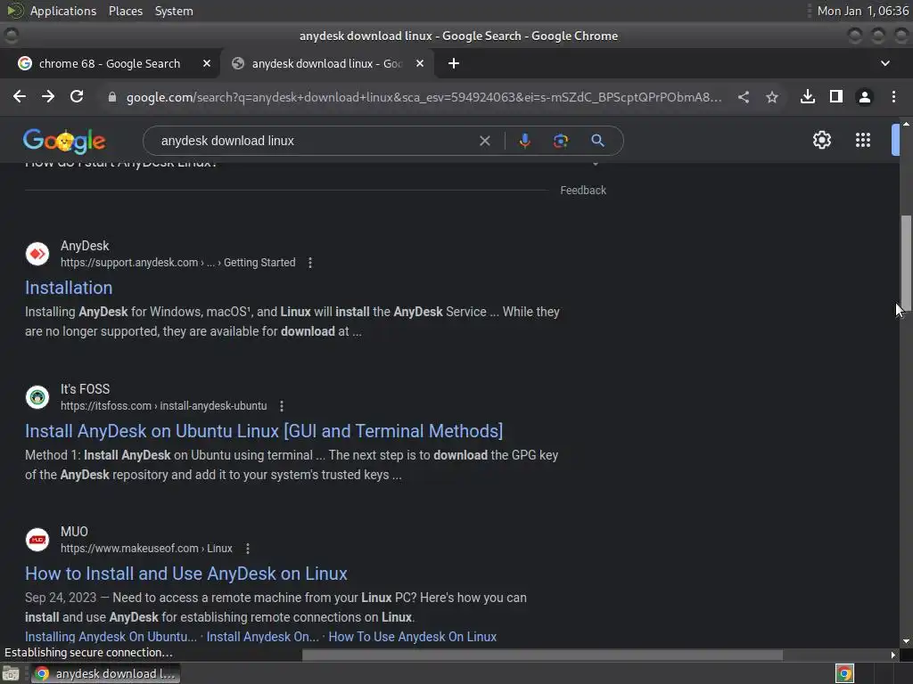Open options menu for MUO result

point(248,549)
